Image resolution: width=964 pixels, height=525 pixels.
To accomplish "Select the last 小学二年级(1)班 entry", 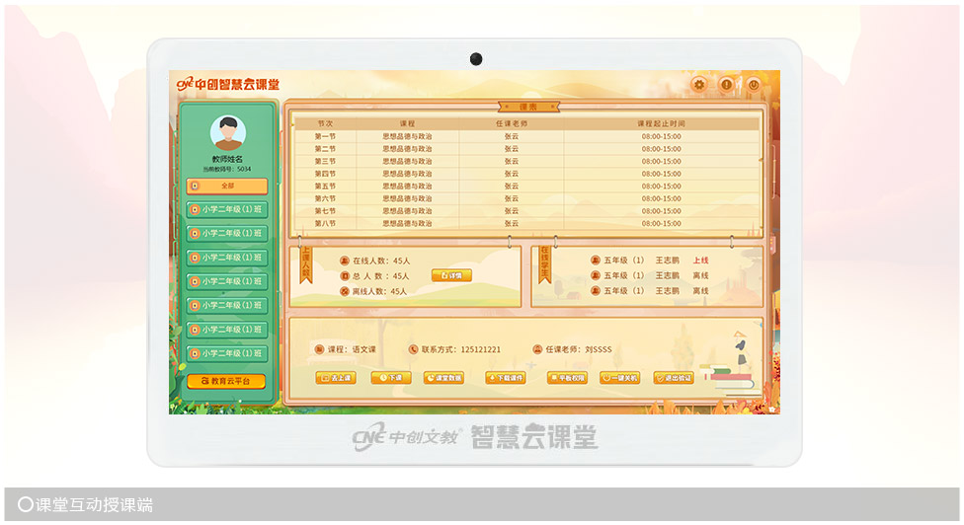I will coord(227,353).
